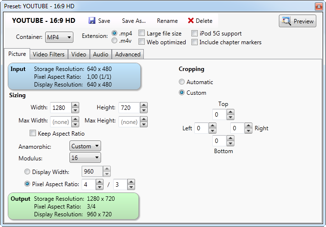Decrease Pixel Aspect Ratio denominator
The height and width of the screenshot is (227, 326).
coord(131,187)
